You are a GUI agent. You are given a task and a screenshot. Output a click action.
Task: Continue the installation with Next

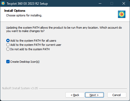click(x=94, y=95)
